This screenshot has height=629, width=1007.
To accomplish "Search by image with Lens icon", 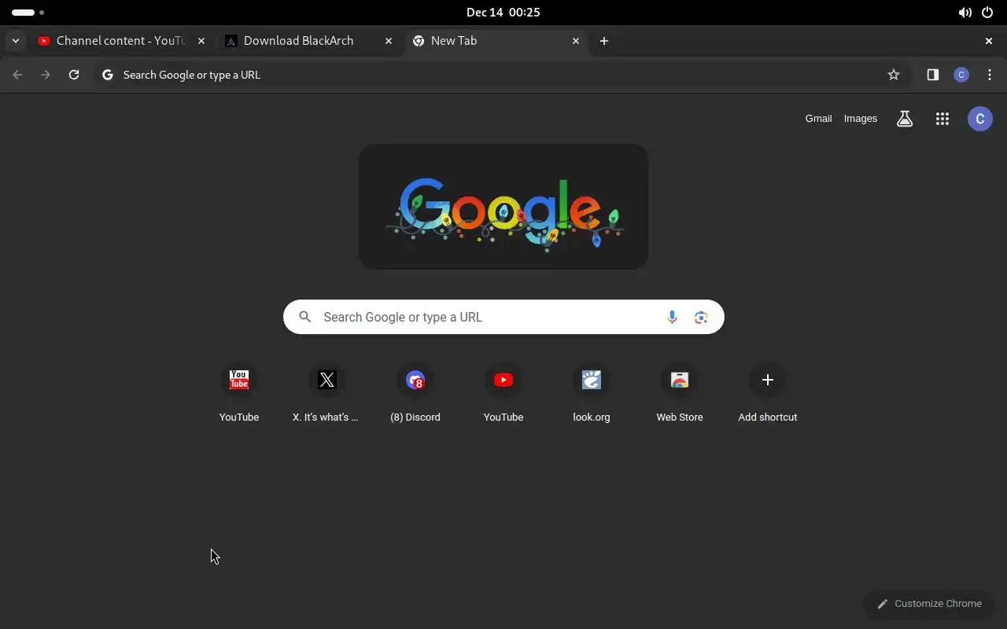I will tap(701, 317).
